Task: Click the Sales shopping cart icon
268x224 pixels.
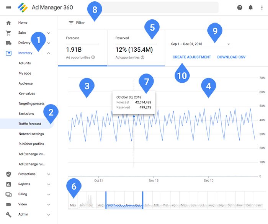Action: click(x=8, y=33)
